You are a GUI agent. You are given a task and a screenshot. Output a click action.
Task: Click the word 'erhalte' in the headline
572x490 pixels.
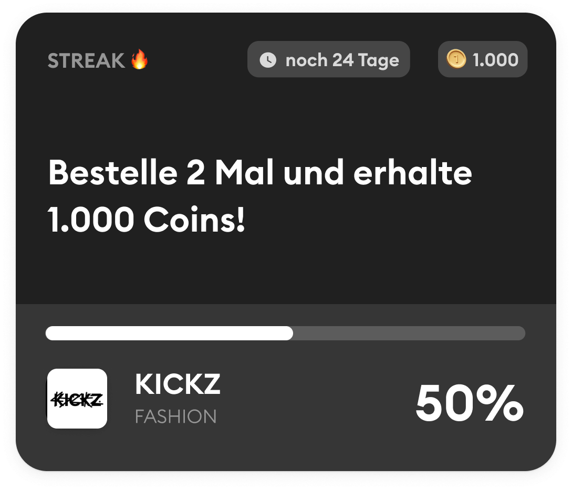(x=412, y=172)
